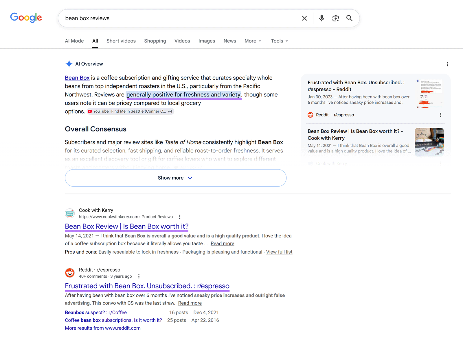
Task: Click View full list of pros and cons
Action: (x=279, y=252)
